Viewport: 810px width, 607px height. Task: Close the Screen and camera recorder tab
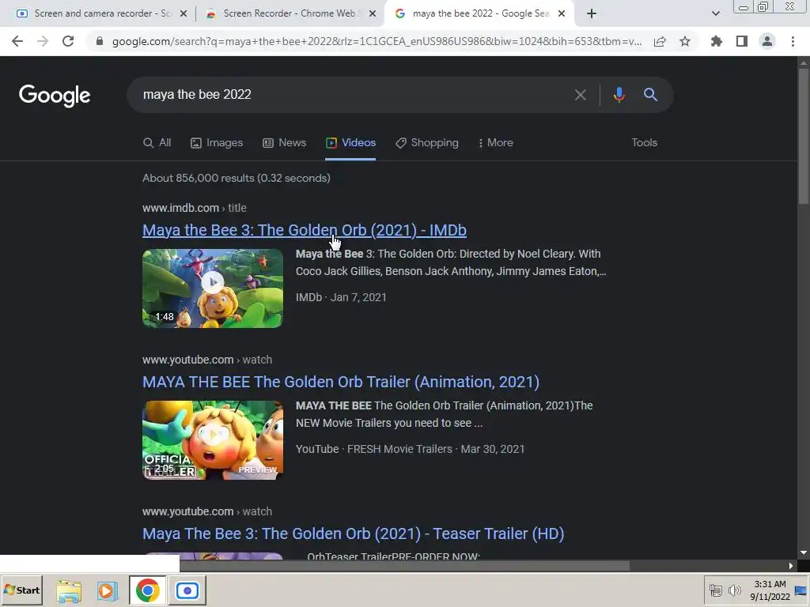coord(184,13)
